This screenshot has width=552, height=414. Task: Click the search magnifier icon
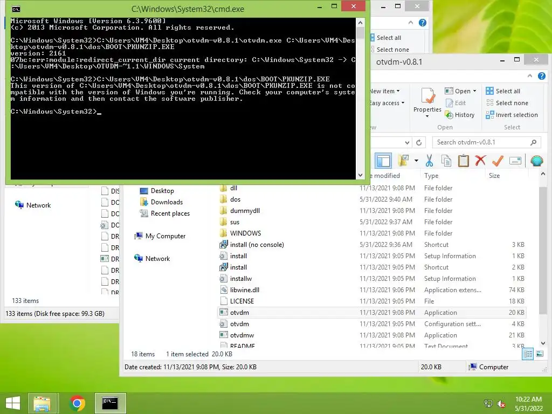[x=533, y=142]
